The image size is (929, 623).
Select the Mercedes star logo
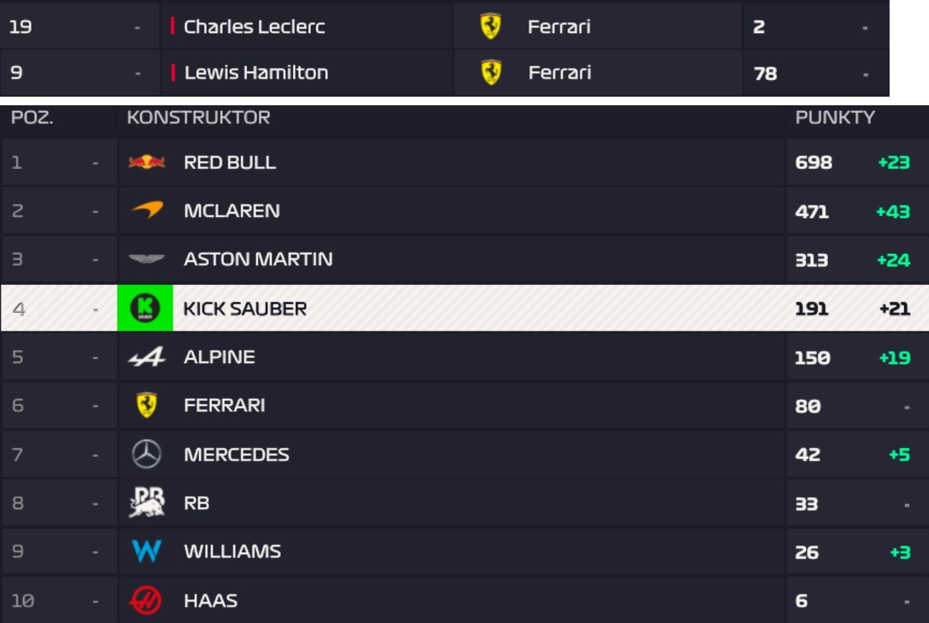(147, 454)
